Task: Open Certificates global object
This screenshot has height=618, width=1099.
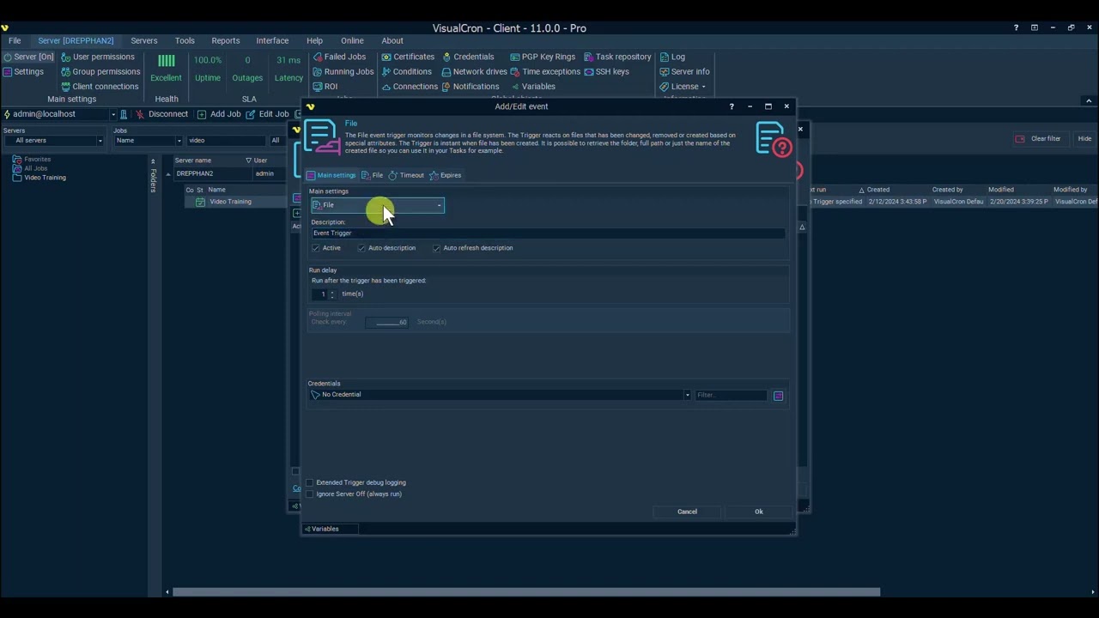Action: click(408, 57)
